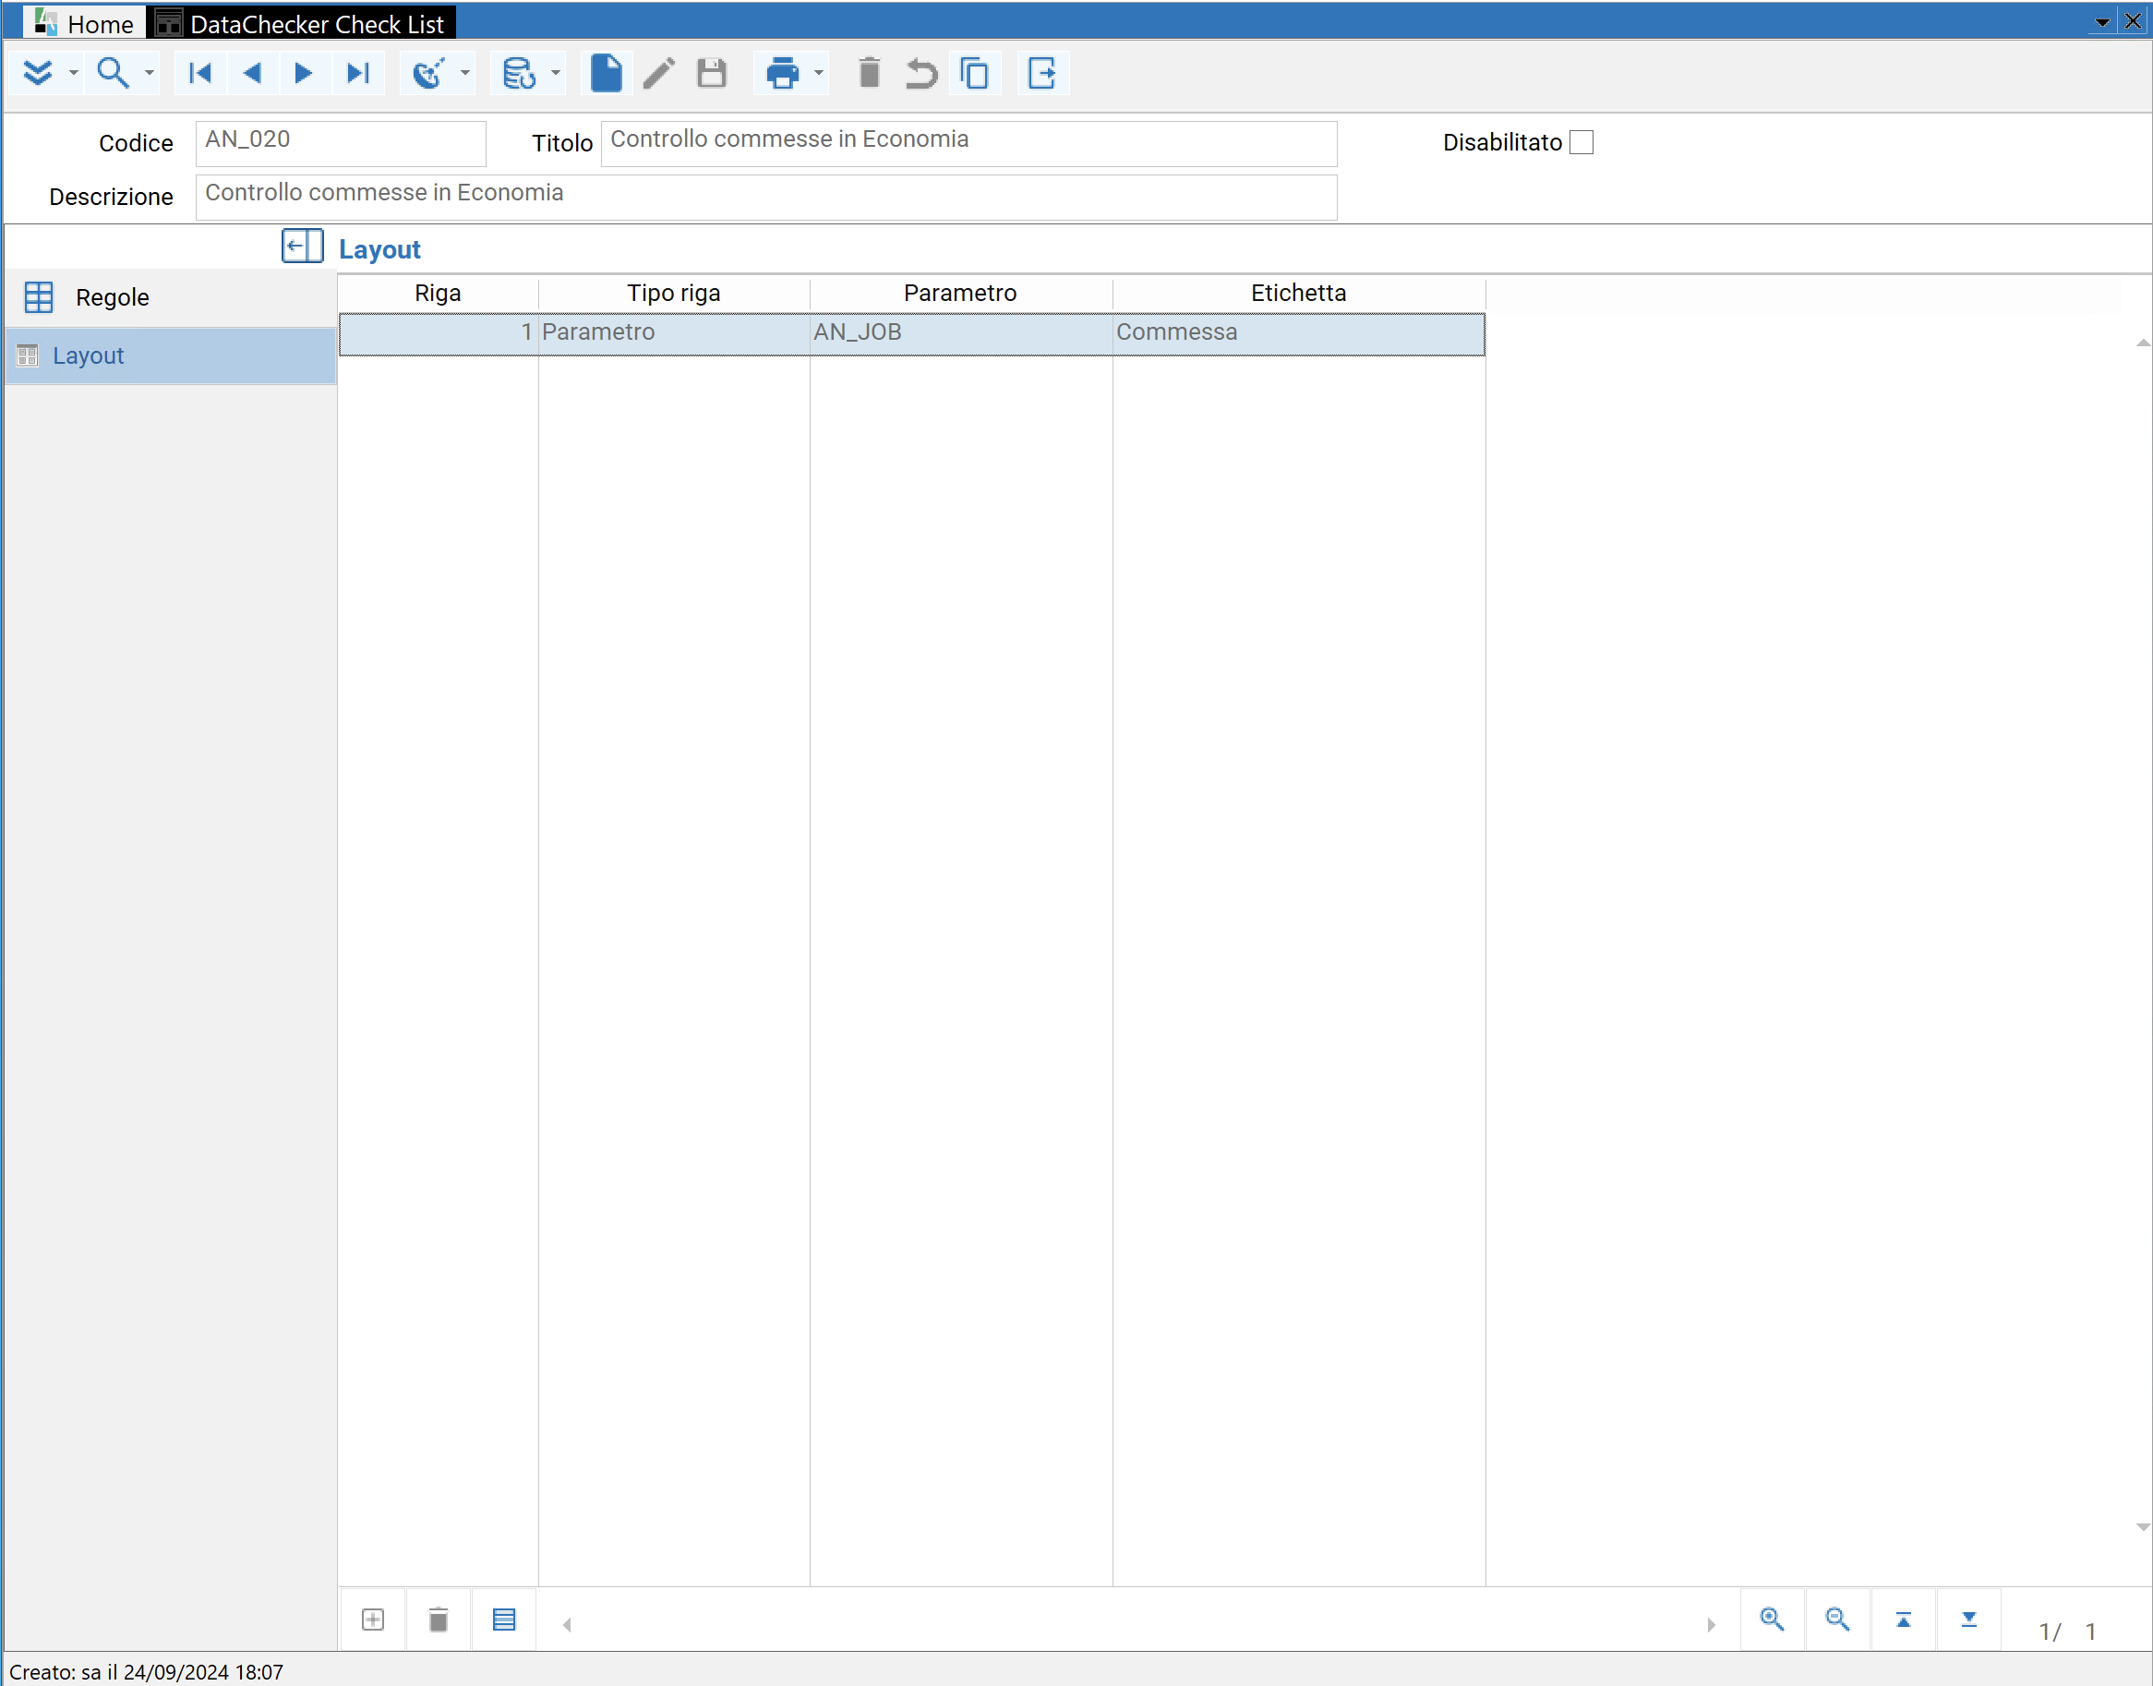Jump to bottom of grid rows
This screenshot has height=1686, width=2153.
coord(1968,1620)
